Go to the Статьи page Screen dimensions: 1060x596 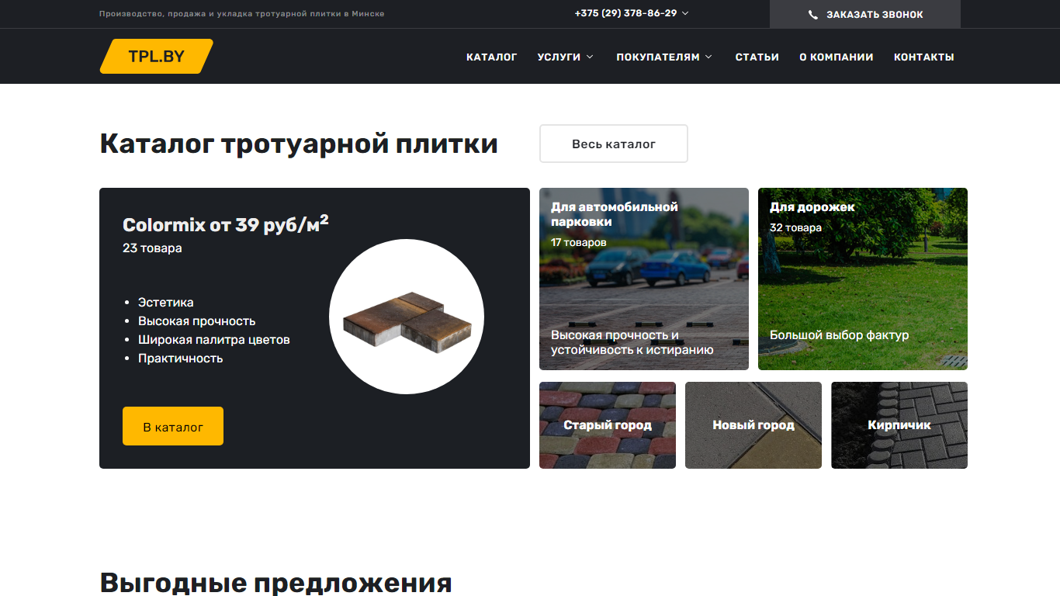tap(757, 57)
